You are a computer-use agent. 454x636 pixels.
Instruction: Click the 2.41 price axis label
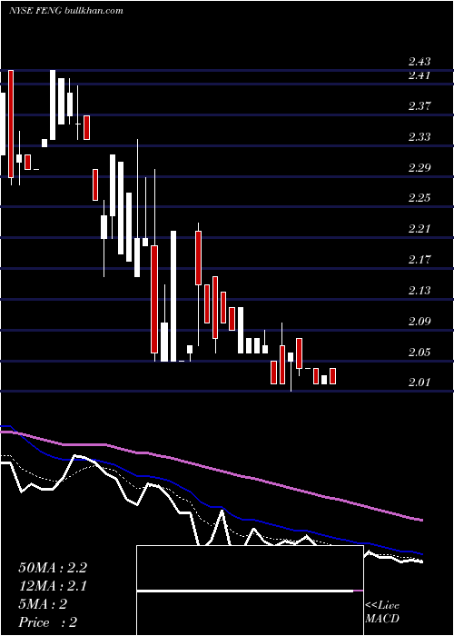click(x=419, y=75)
